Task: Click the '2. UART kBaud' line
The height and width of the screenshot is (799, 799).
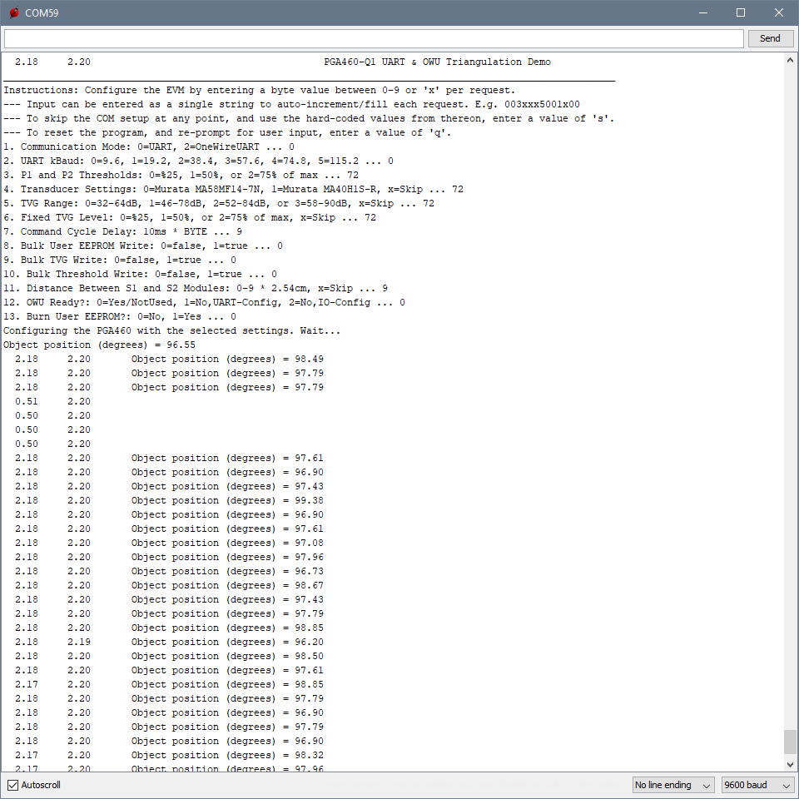Action: [x=198, y=161]
